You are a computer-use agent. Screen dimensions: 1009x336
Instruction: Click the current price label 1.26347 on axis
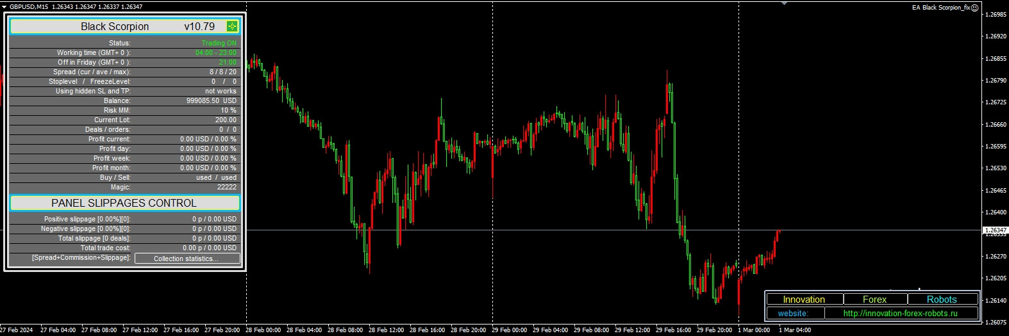click(995, 230)
